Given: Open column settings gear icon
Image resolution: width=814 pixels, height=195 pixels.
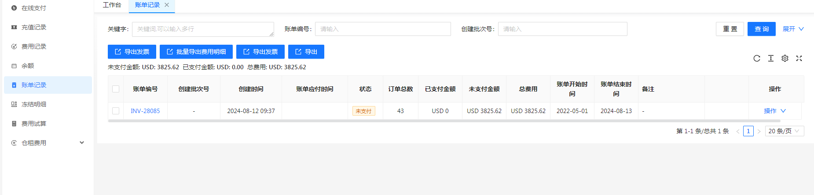Looking at the screenshot, I should tap(785, 58).
